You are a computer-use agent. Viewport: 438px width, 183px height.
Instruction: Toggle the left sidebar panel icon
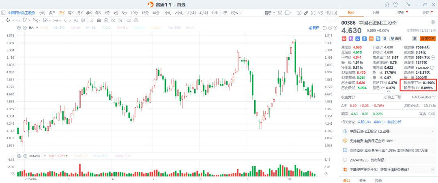[x=3, y=13]
